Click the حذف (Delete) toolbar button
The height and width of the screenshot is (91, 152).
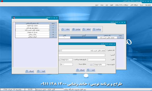[x=65, y=29]
